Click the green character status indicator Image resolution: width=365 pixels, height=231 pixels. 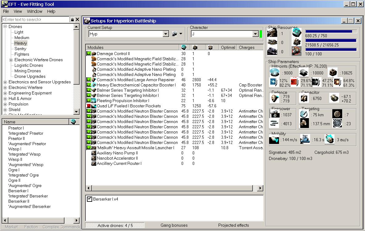261,34
